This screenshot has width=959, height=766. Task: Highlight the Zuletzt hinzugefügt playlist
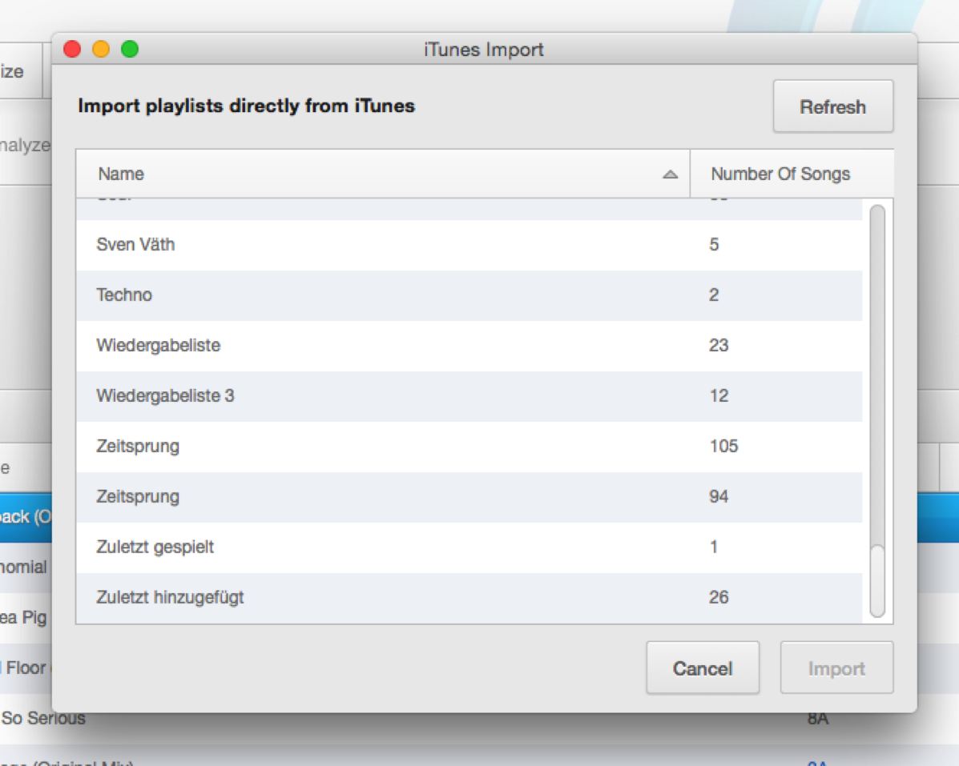tap(170, 598)
